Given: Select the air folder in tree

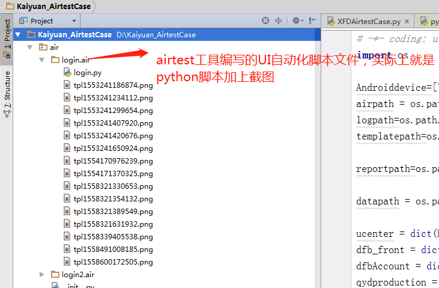Looking at the screenshot, I should click(54, 47).
